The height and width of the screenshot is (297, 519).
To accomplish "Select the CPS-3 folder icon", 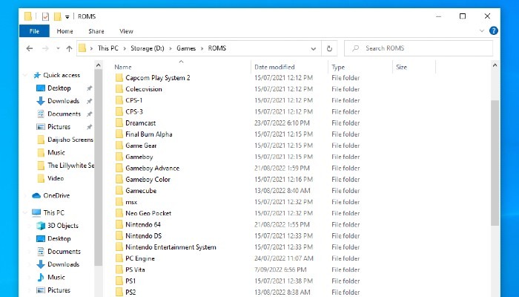I will click(119, 111).
